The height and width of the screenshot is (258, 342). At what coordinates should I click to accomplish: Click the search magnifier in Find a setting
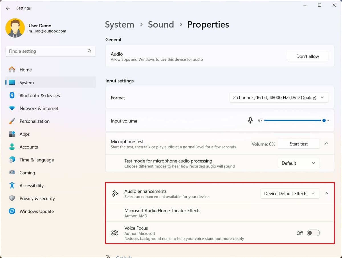89,51
